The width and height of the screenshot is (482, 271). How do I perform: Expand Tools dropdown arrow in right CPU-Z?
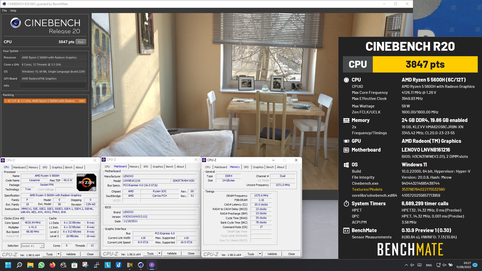click(x=260, y=254)
